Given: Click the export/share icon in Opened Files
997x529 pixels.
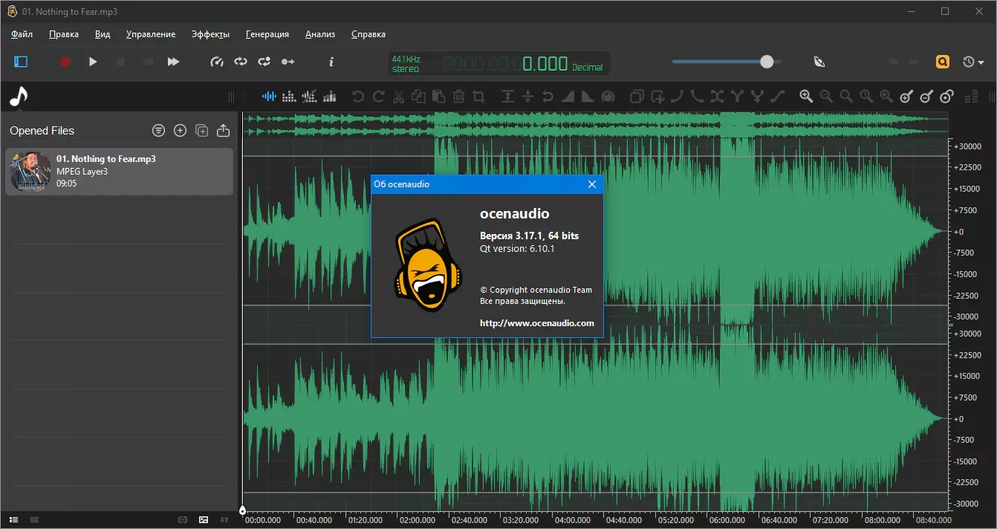Looking at the screenshot, I should click(223, 131).
